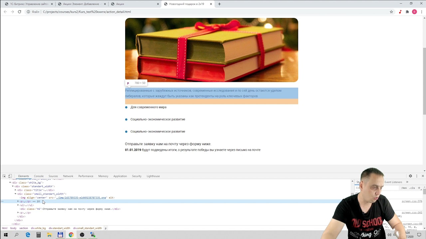The image size is (426, 239).
Task: Expand the last <p> node below the h6 div
Action: (x=18, y=213)
